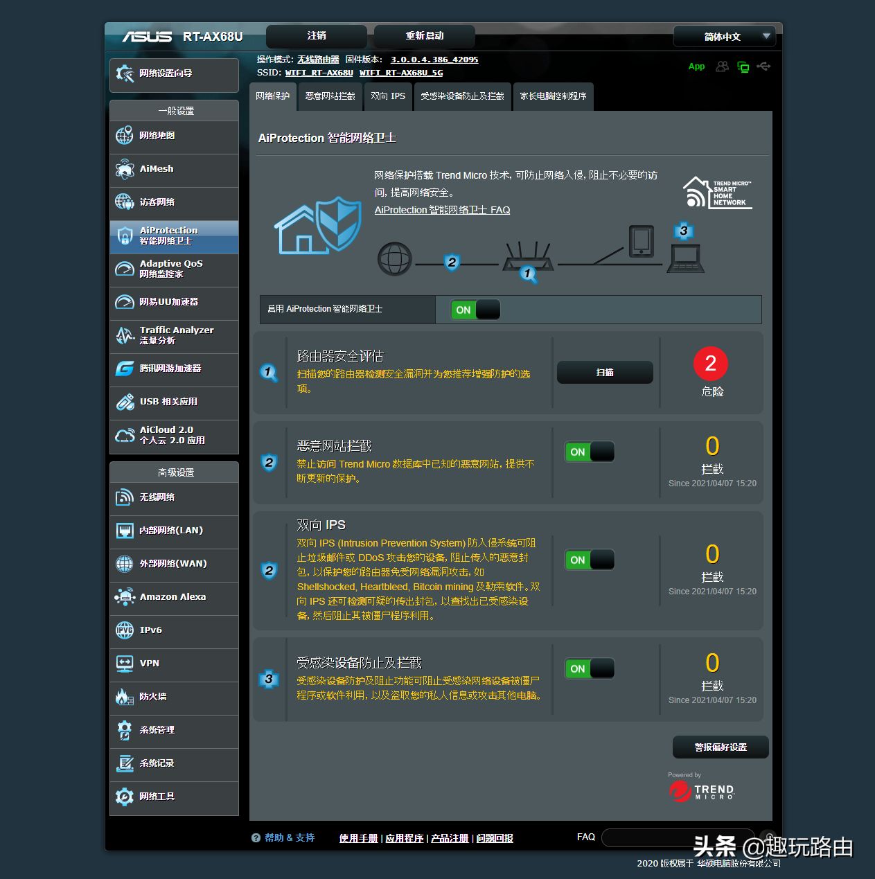Open the 家长电脑控制程序 tab
875x879 pixels.
[554, 96]
